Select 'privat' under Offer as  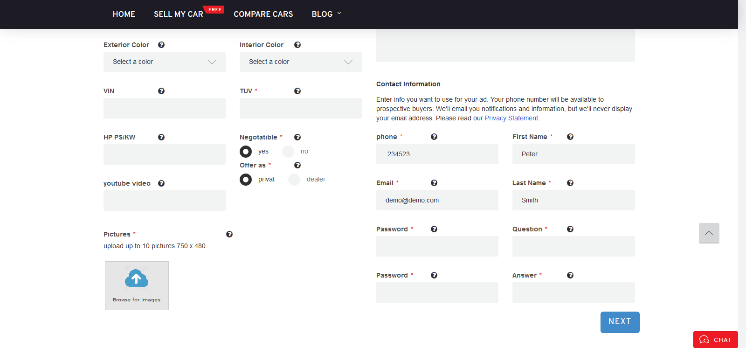(x=246, y=180)
